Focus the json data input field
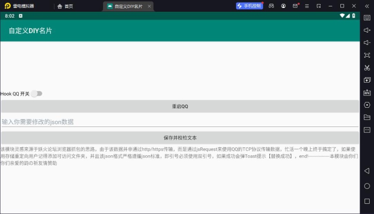This screenshot has width=374, height=214. (180, 122)
